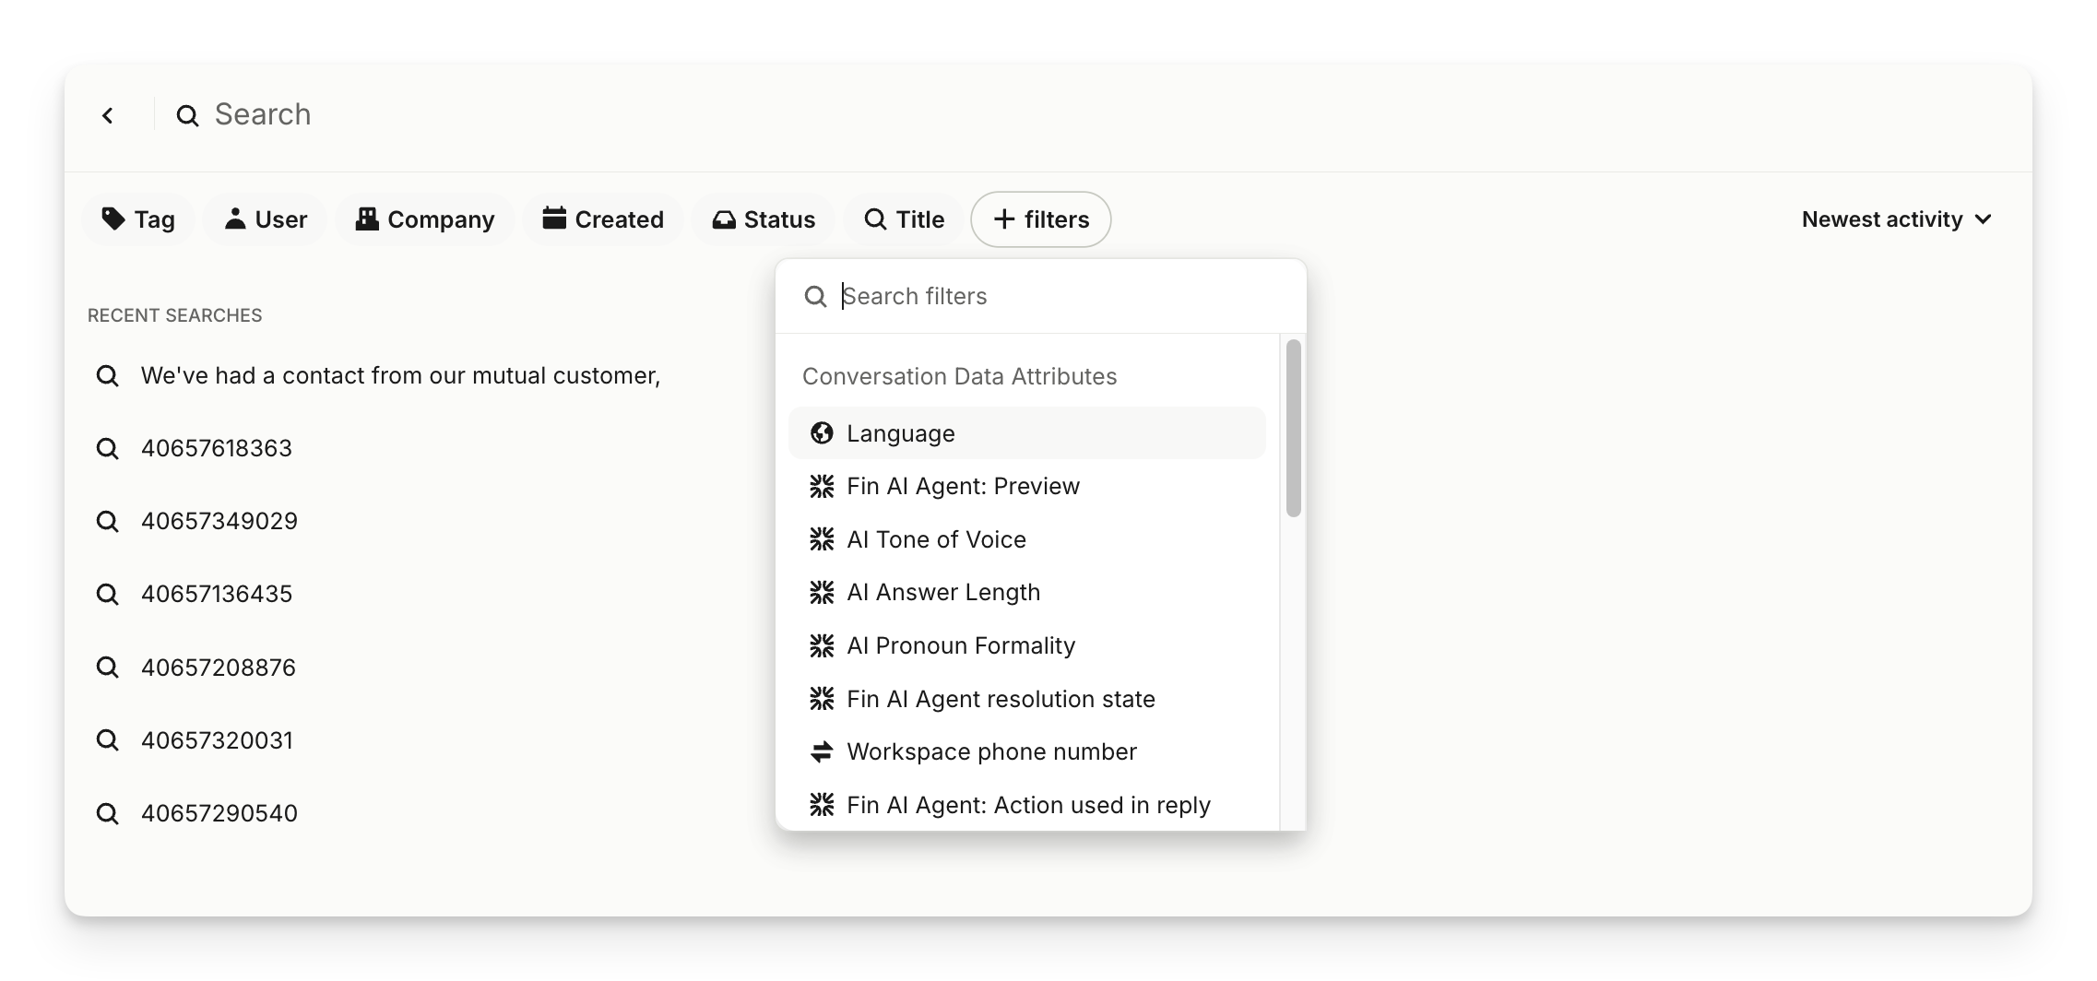Focus the Search filters input field

[1051, 296]
